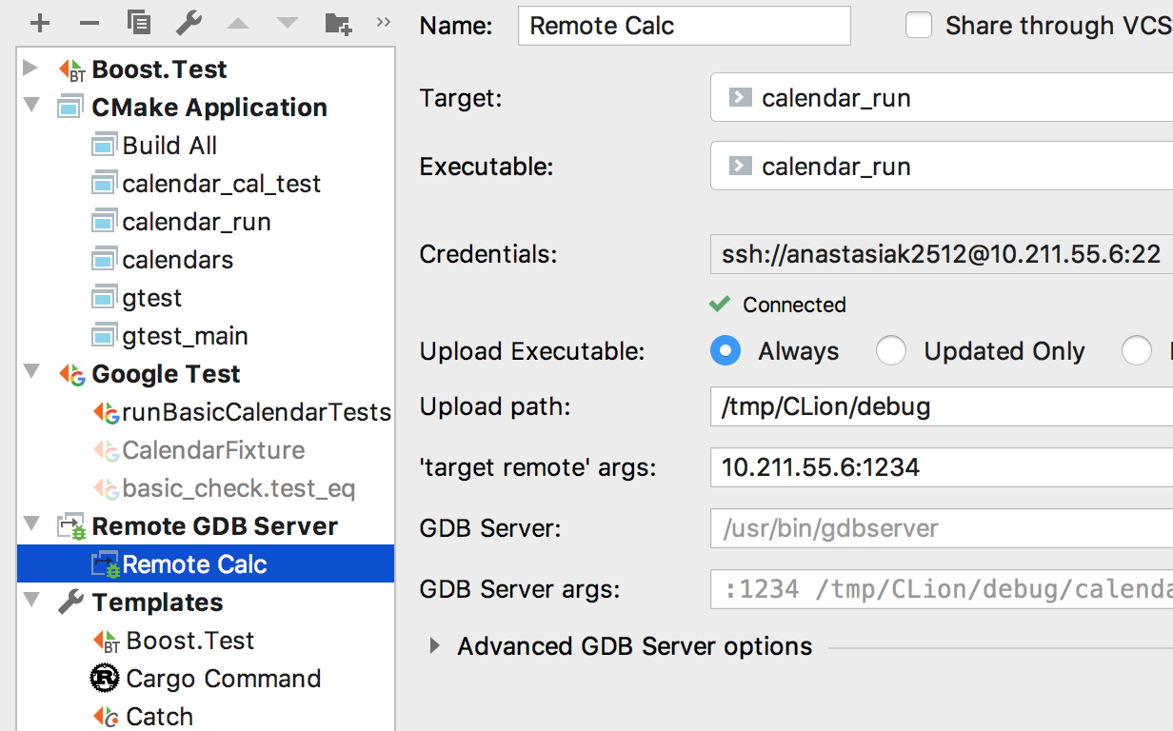Click the Name field containing Remote Calc
The height and width of the screenshot is (731, 1173).
[684, 26]
